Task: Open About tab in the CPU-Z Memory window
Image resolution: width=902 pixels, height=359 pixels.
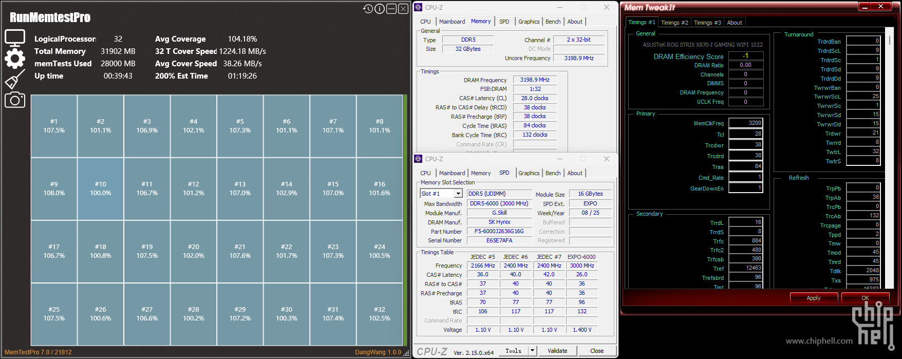Action: tap(575, 22)
